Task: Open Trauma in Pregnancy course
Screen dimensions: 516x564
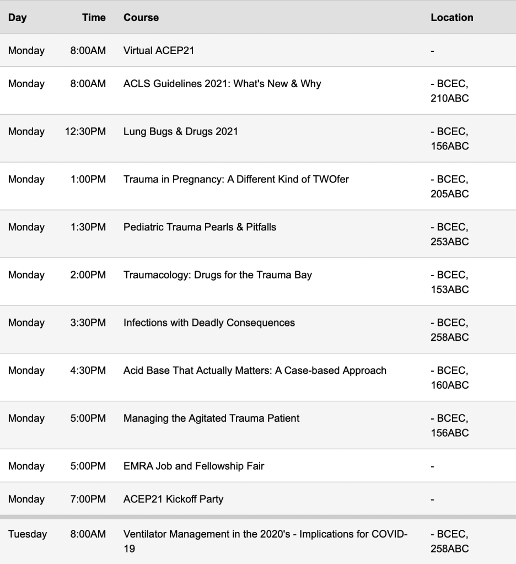Action: [x=236, y=179]
